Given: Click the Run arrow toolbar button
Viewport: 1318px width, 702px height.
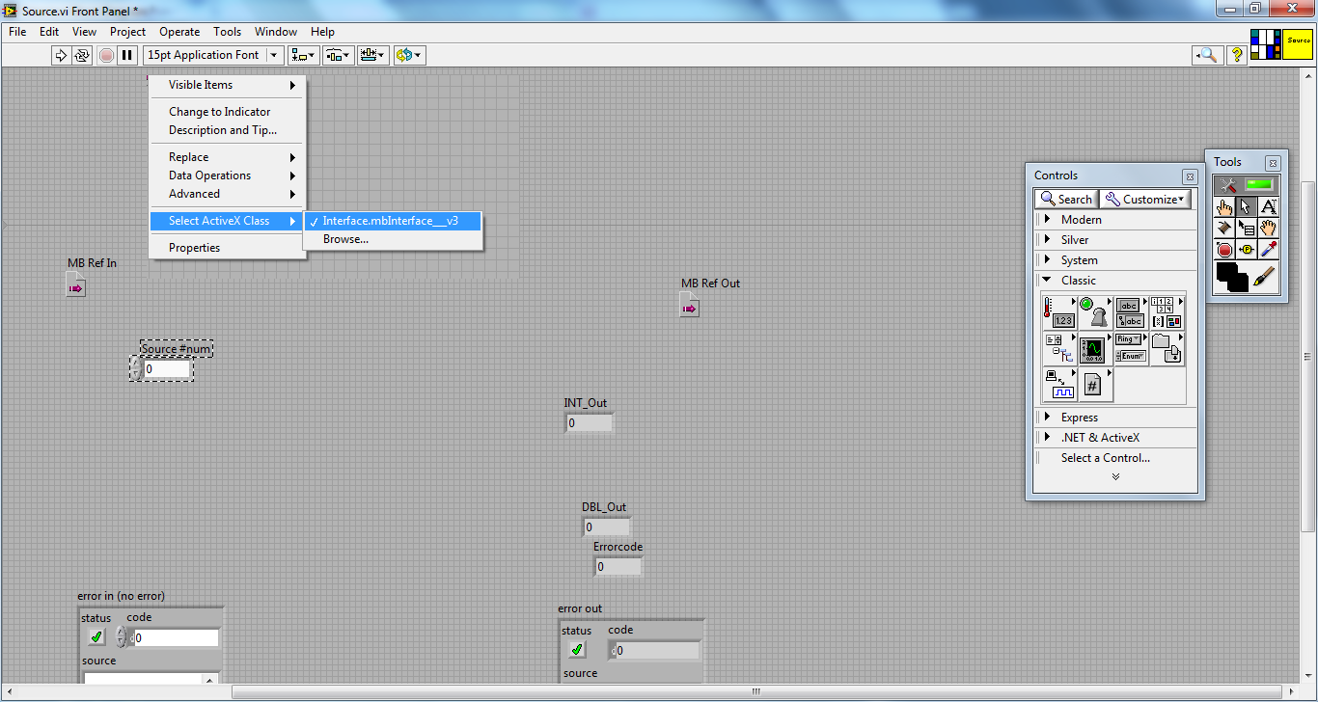Looking at the screenshot, I should pos(61,55).
